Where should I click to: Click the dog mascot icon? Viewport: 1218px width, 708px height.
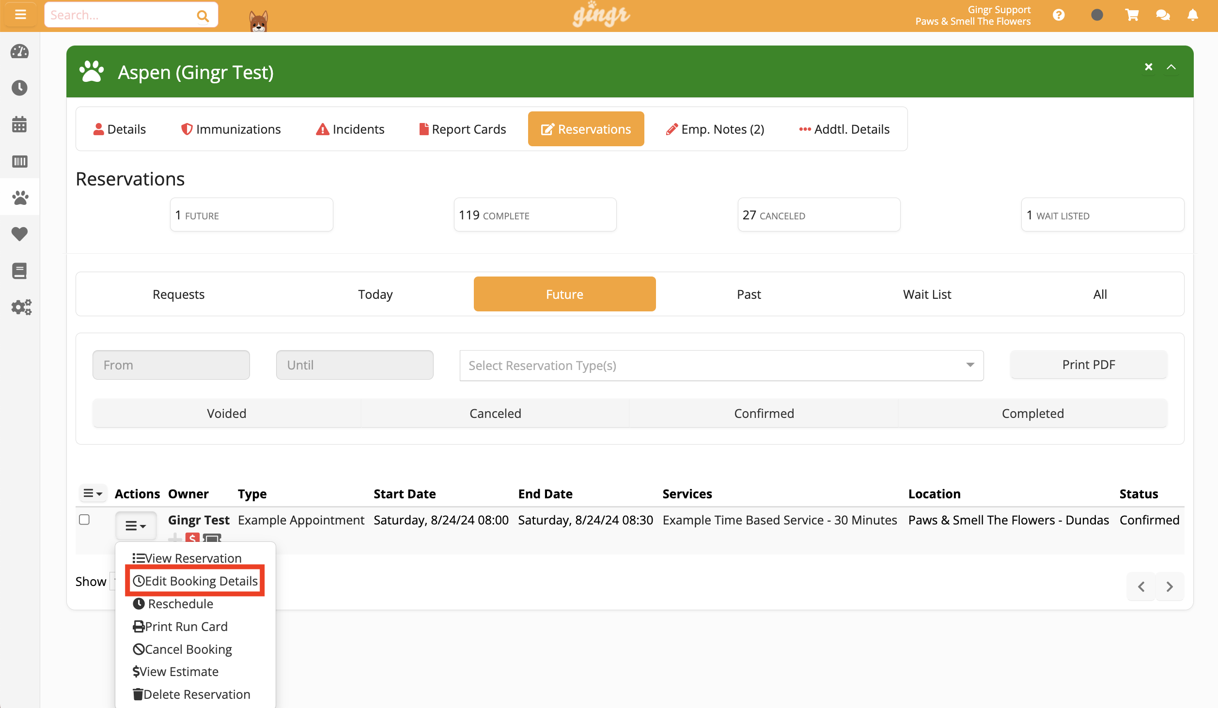(x=258, y=21)
